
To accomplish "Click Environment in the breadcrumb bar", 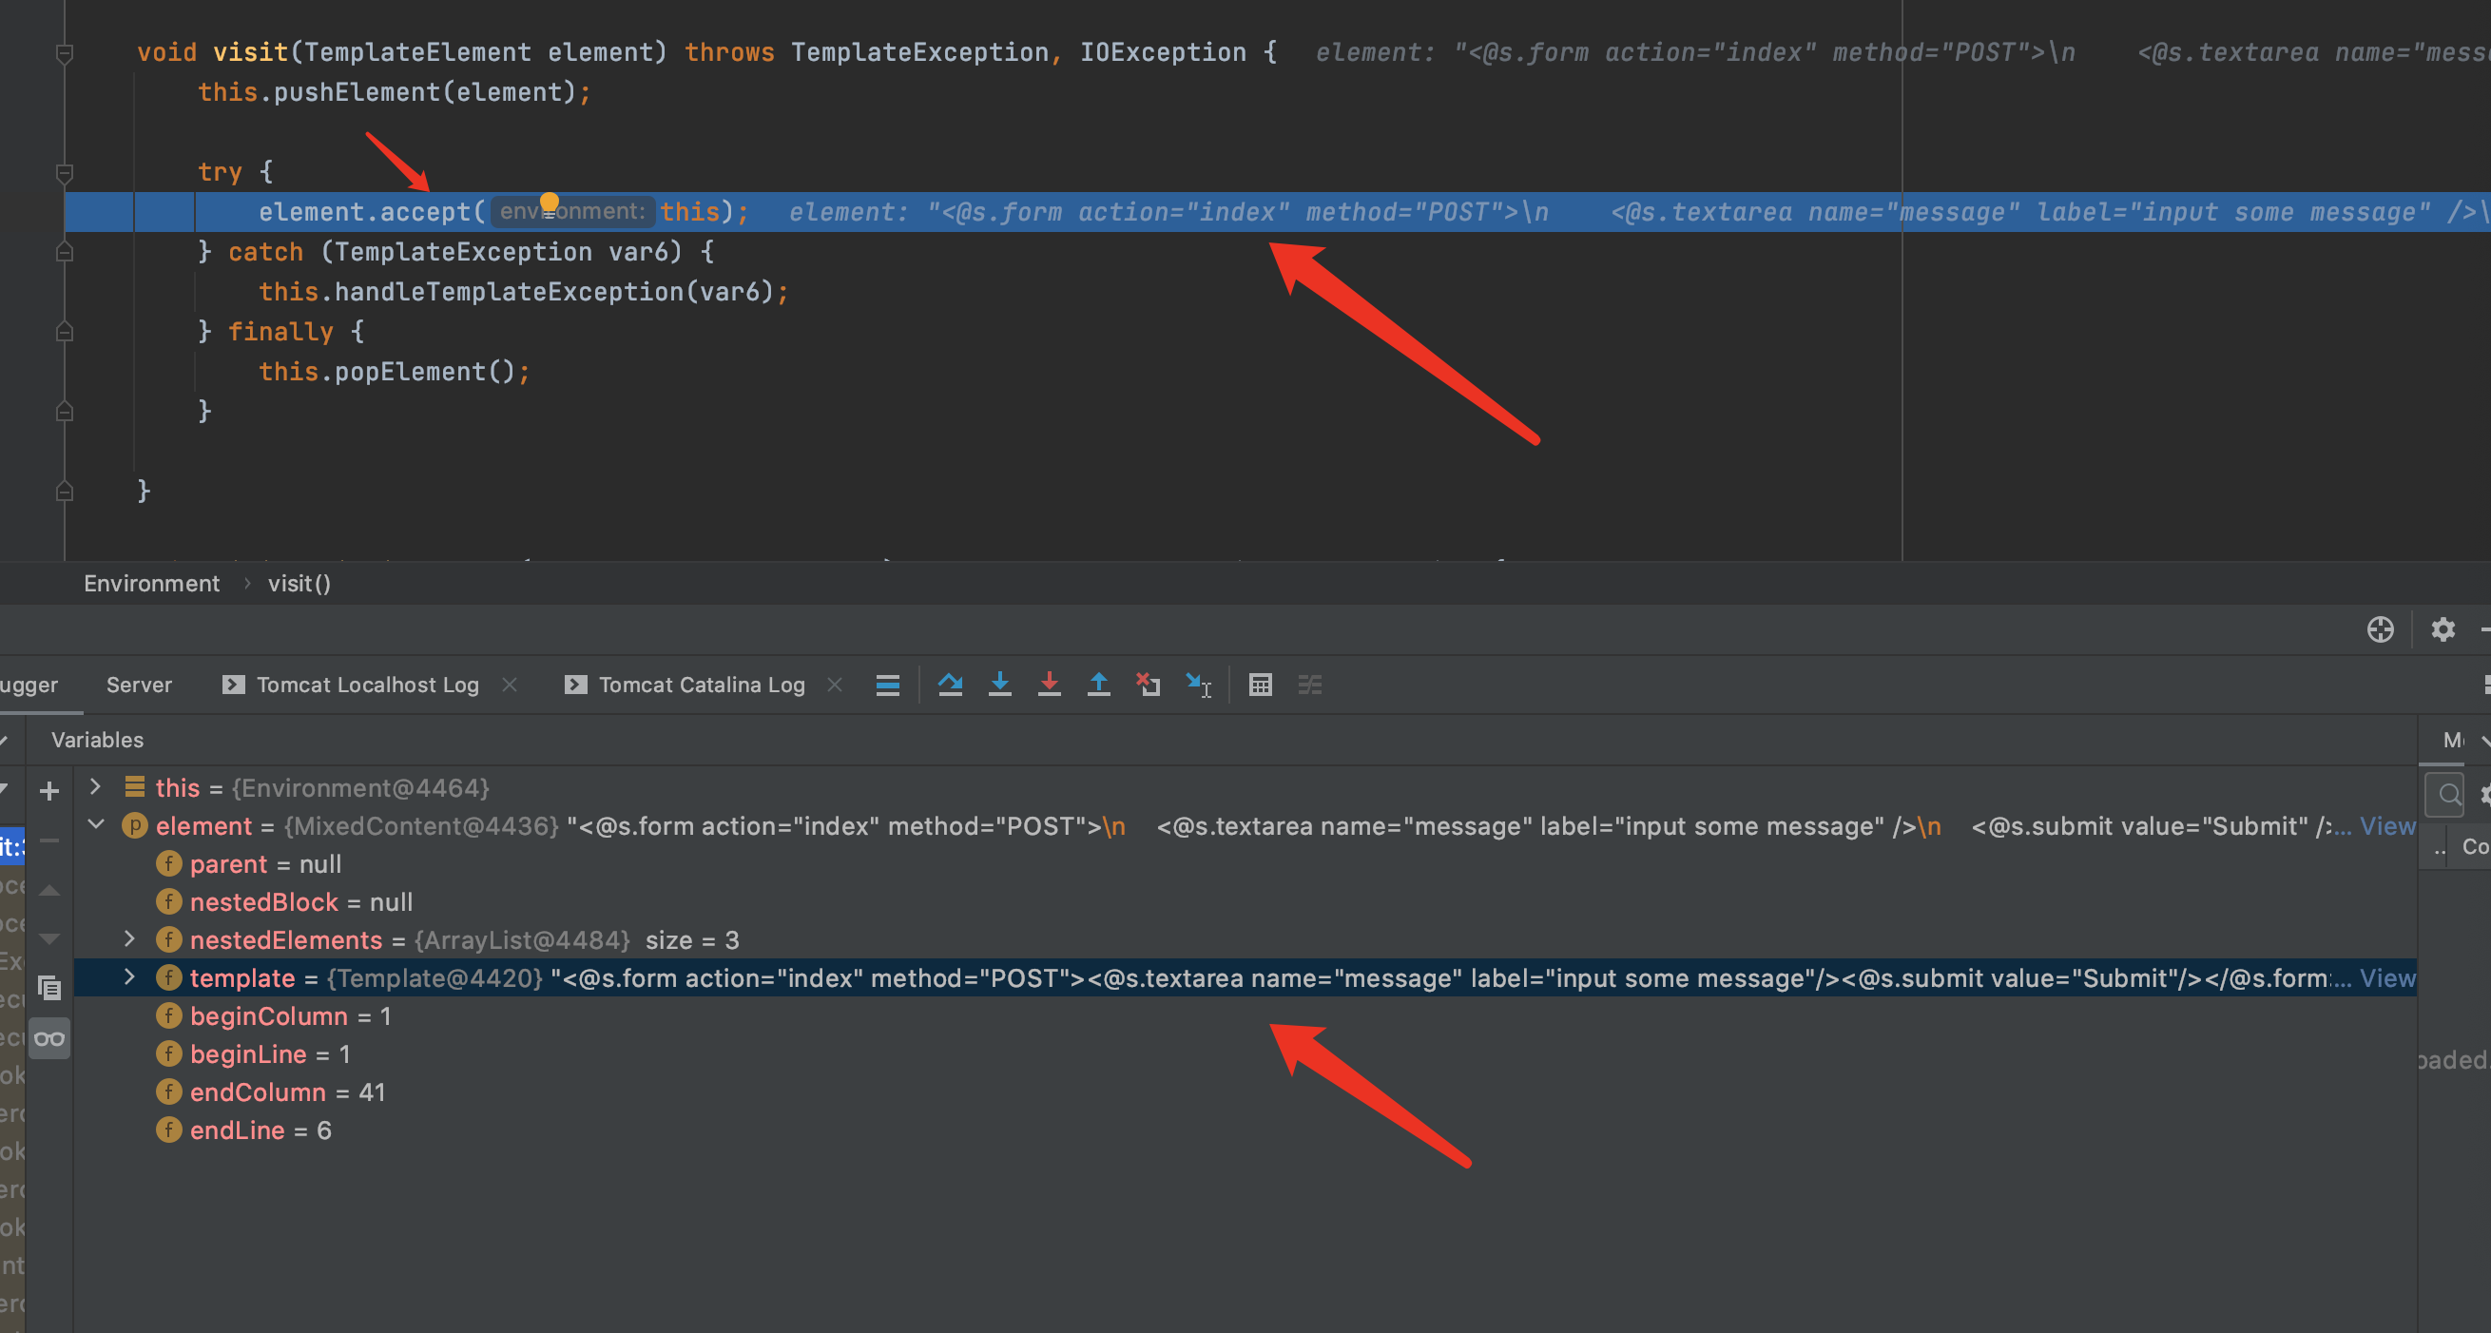I will click(x=152, y=584).
